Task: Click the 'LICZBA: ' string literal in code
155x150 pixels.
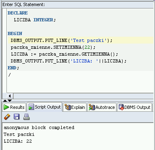Action: [84, 61]
